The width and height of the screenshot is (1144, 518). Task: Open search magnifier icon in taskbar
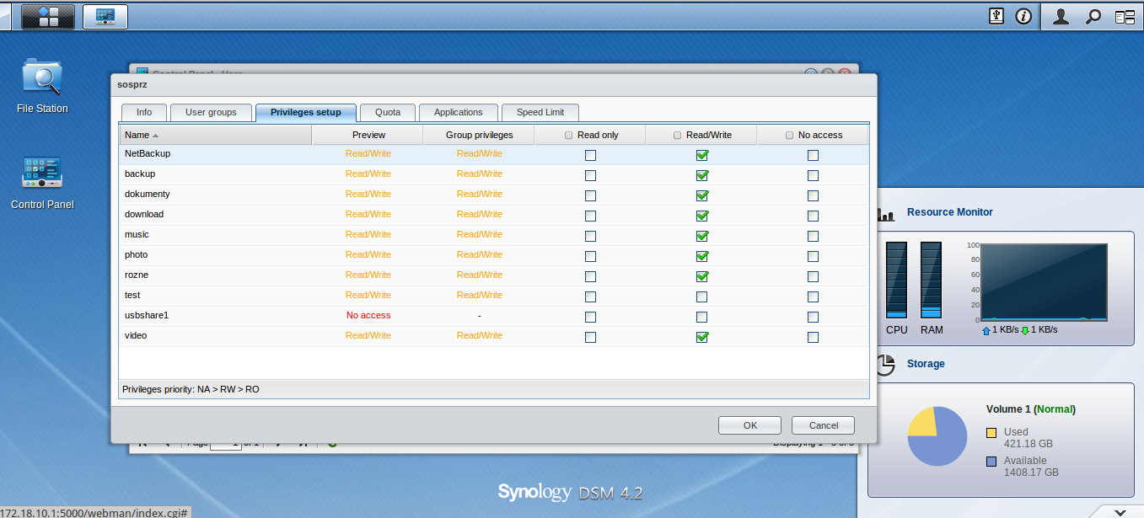pos(1093,16)
